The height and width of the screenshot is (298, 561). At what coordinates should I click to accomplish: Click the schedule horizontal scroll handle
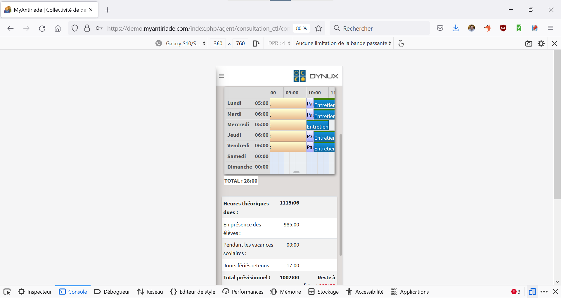[x=296, y=172]
